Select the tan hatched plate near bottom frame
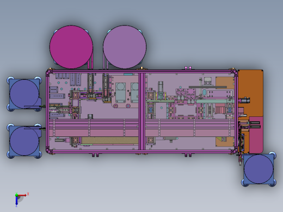Screen dimensions: 283x212 coord(110,140)
